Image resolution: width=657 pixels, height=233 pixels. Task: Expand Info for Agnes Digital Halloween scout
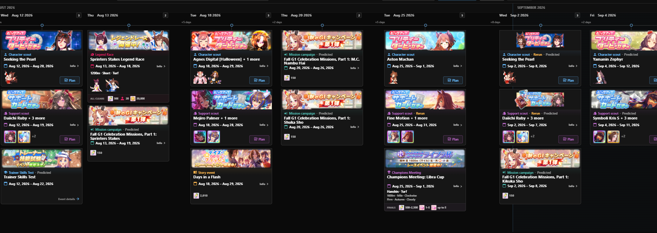point(264,66)
